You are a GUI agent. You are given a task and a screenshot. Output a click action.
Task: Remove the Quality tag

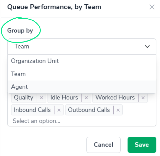pyautogui.click(x=41, y=98)
